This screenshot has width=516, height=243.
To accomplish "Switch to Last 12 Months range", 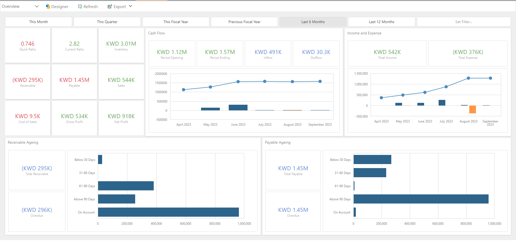I will point(381,22).
